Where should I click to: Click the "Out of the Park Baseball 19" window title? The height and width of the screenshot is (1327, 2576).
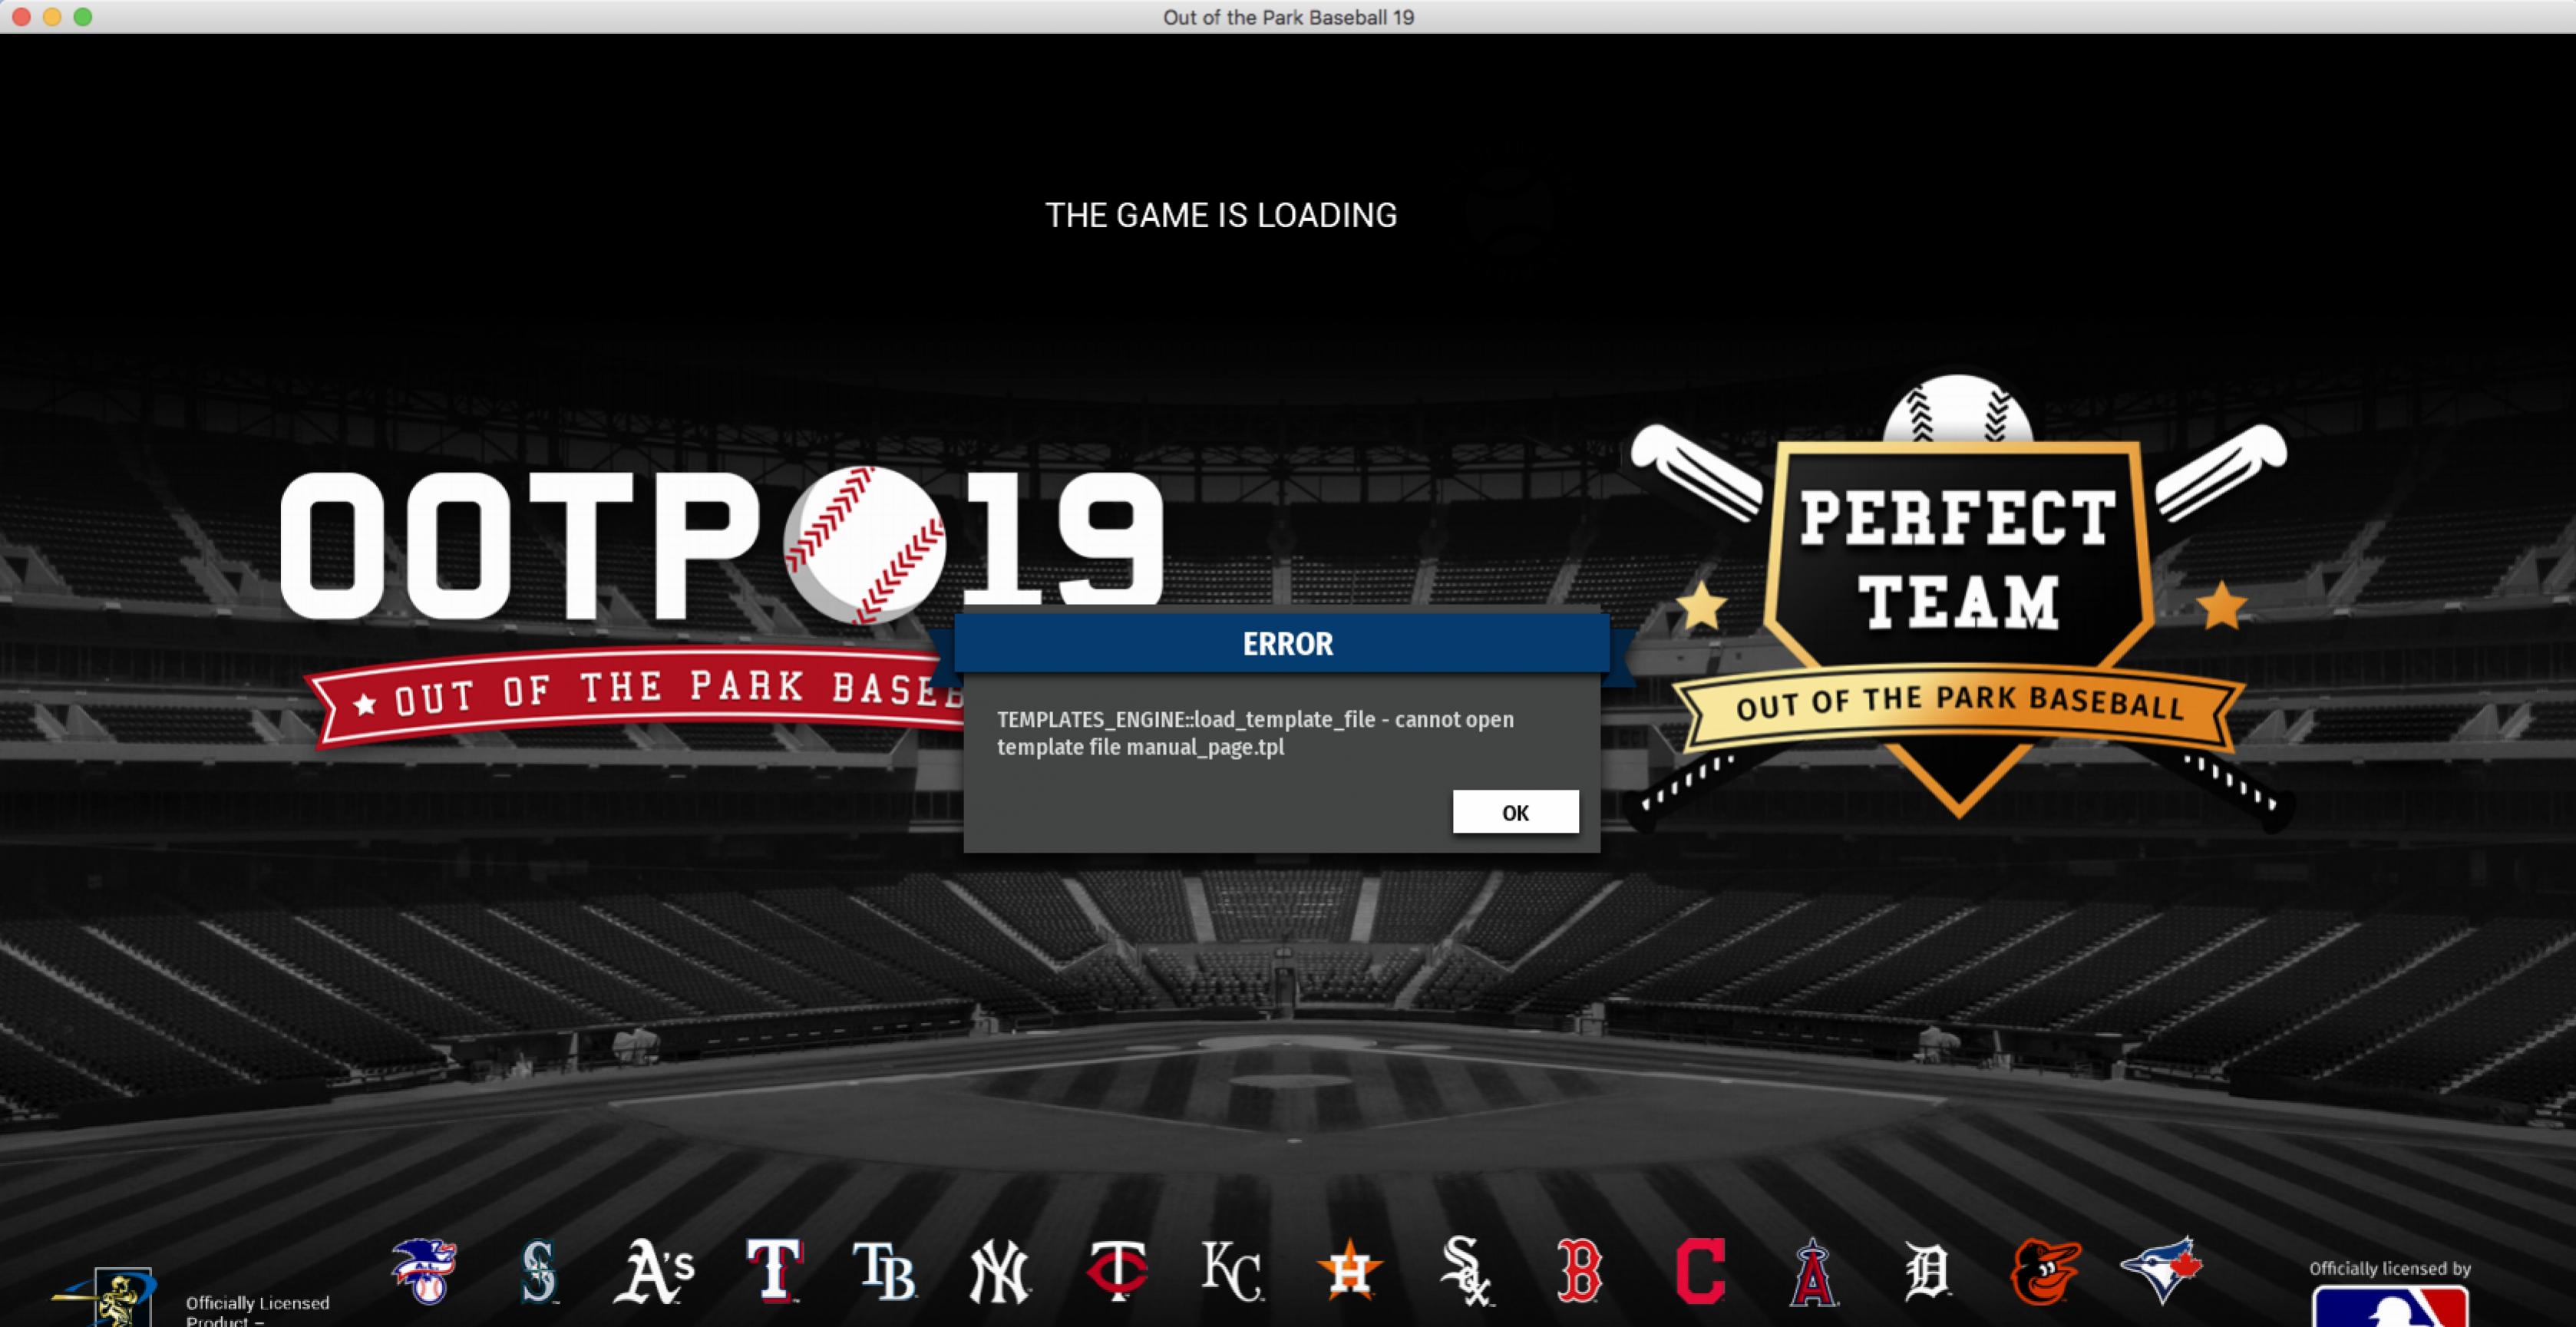point(1288,17)
